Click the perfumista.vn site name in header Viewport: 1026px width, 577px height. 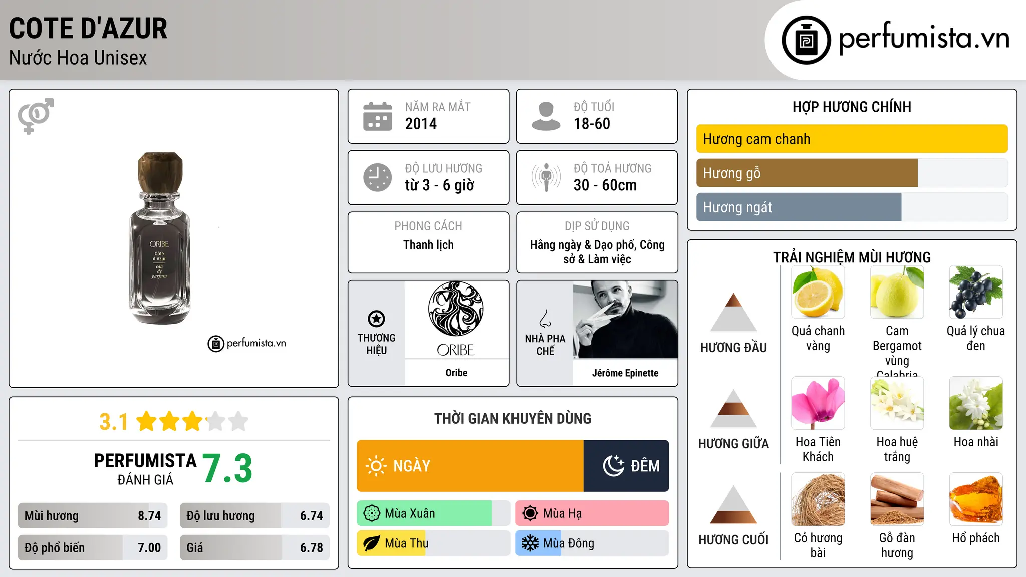coord(924,38)
